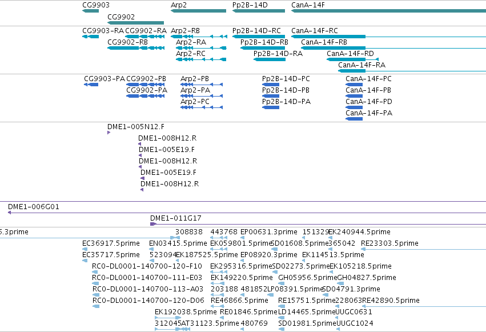Select protein Pp2B-14D-PB
The image size is (486, 332).
271,96
